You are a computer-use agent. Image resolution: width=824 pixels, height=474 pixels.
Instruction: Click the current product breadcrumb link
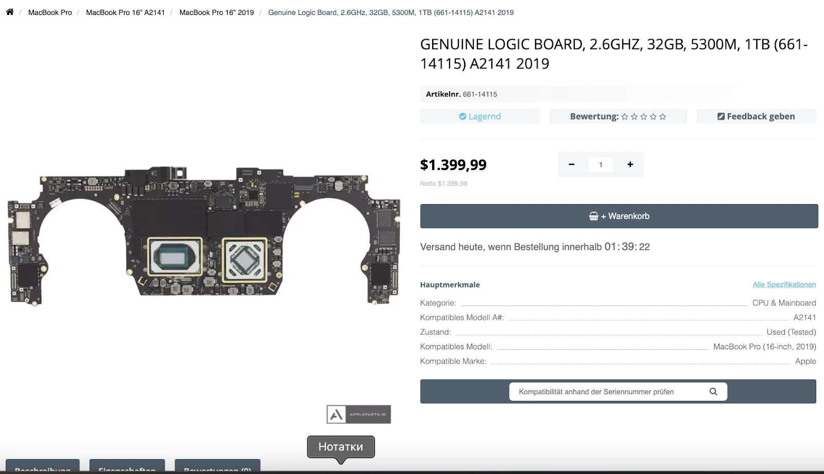391,12
